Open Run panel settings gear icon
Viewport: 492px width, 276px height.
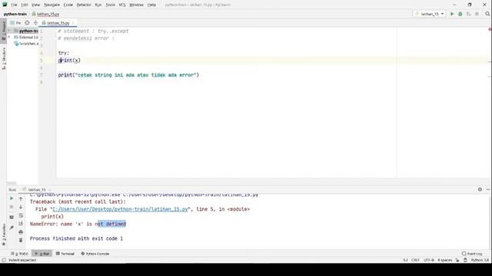click(x=480, y=189)
